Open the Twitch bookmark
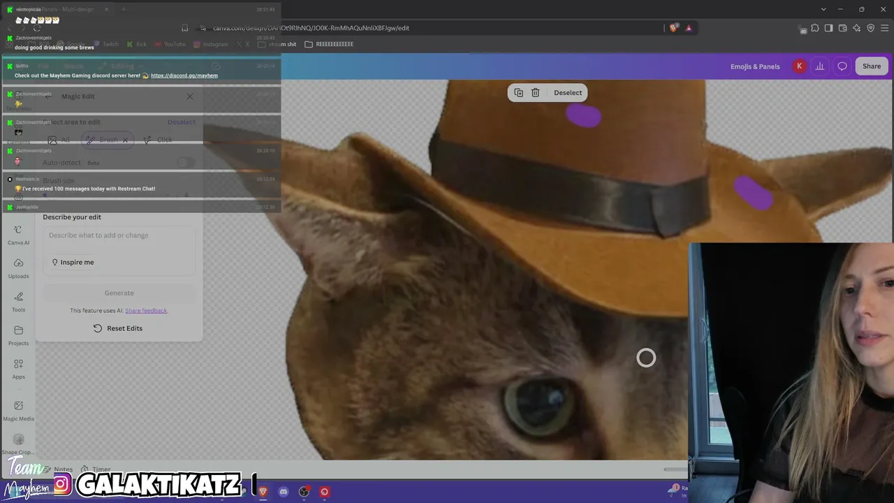 (106, 44)
